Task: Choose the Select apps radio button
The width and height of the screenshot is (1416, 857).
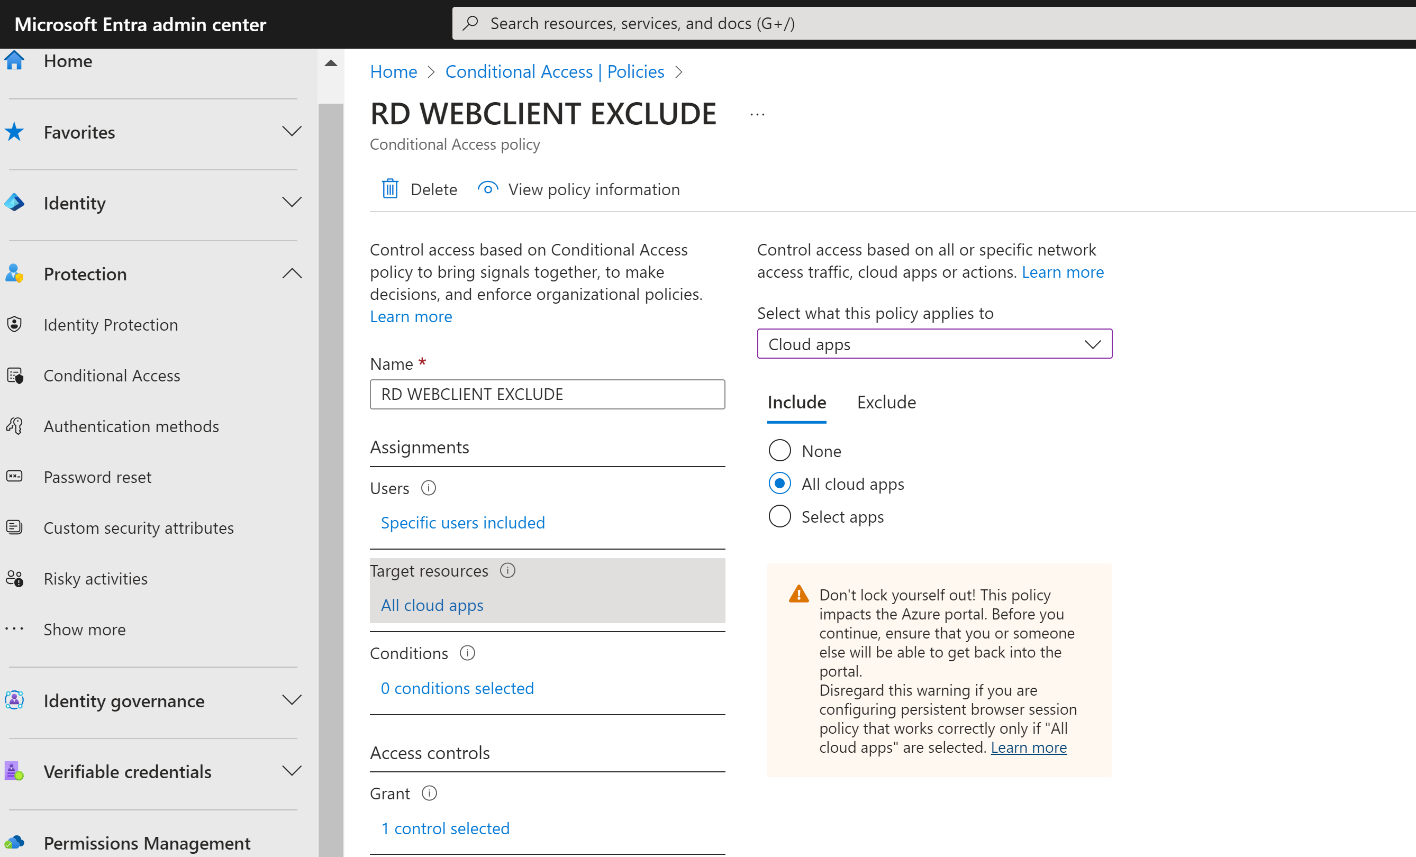Action: tap(779, 516)
